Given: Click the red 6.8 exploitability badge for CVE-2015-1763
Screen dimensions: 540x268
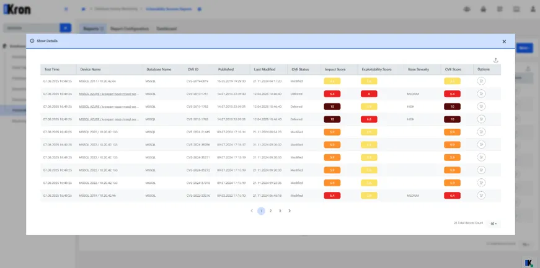Looking at the screenshot, I should [x=369, y=119].
